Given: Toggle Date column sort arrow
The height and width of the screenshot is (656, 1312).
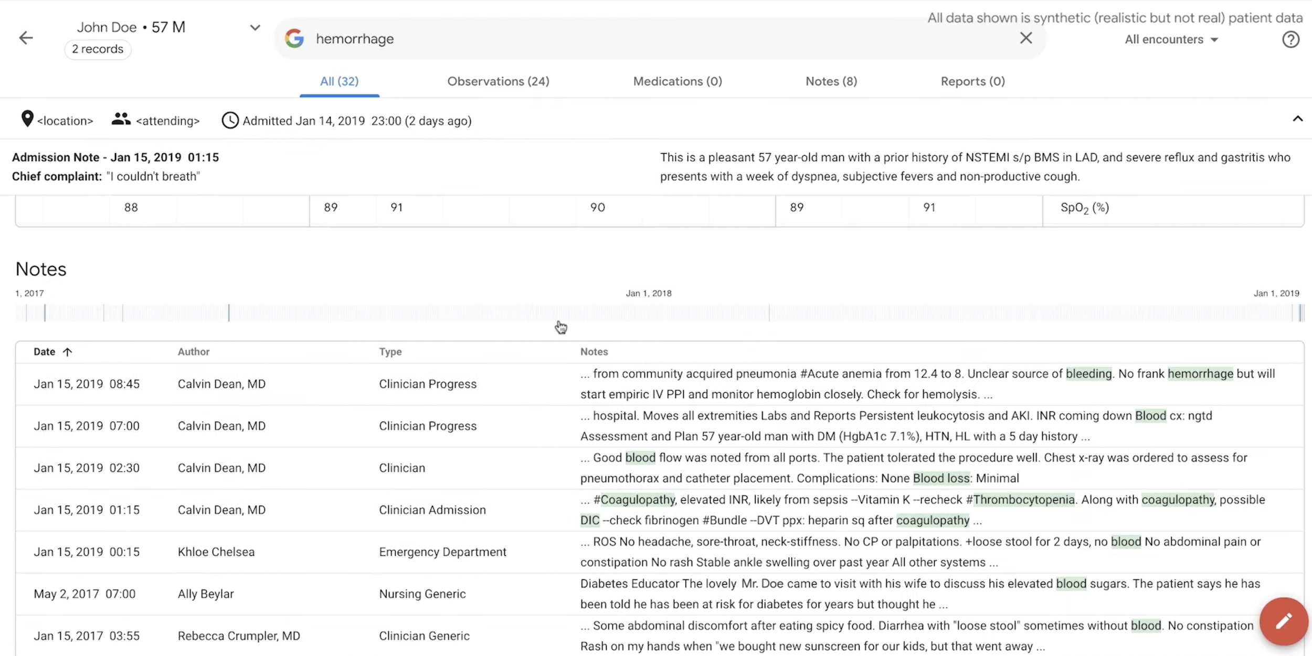Looking at the screenshot, I should 67,352.
